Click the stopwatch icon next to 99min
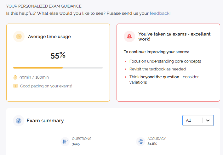 15,77
